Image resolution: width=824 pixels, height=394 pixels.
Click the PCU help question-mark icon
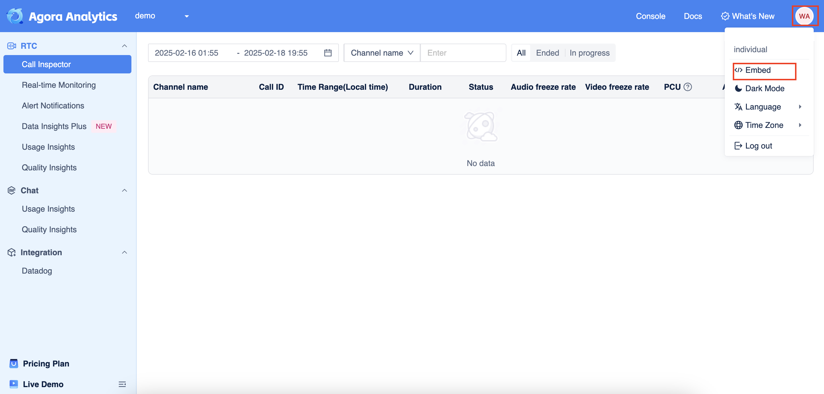point(688,87)
